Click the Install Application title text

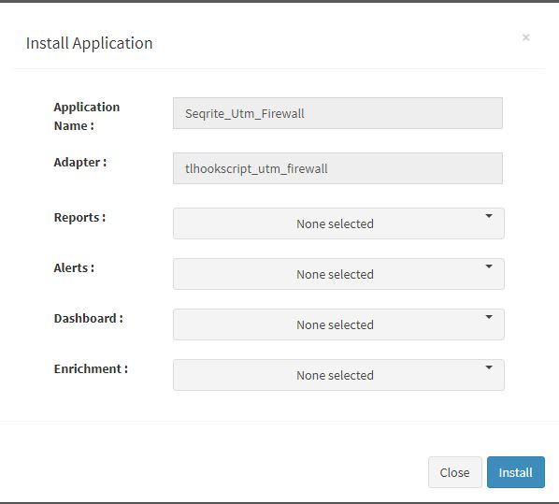tap(89, 43)
